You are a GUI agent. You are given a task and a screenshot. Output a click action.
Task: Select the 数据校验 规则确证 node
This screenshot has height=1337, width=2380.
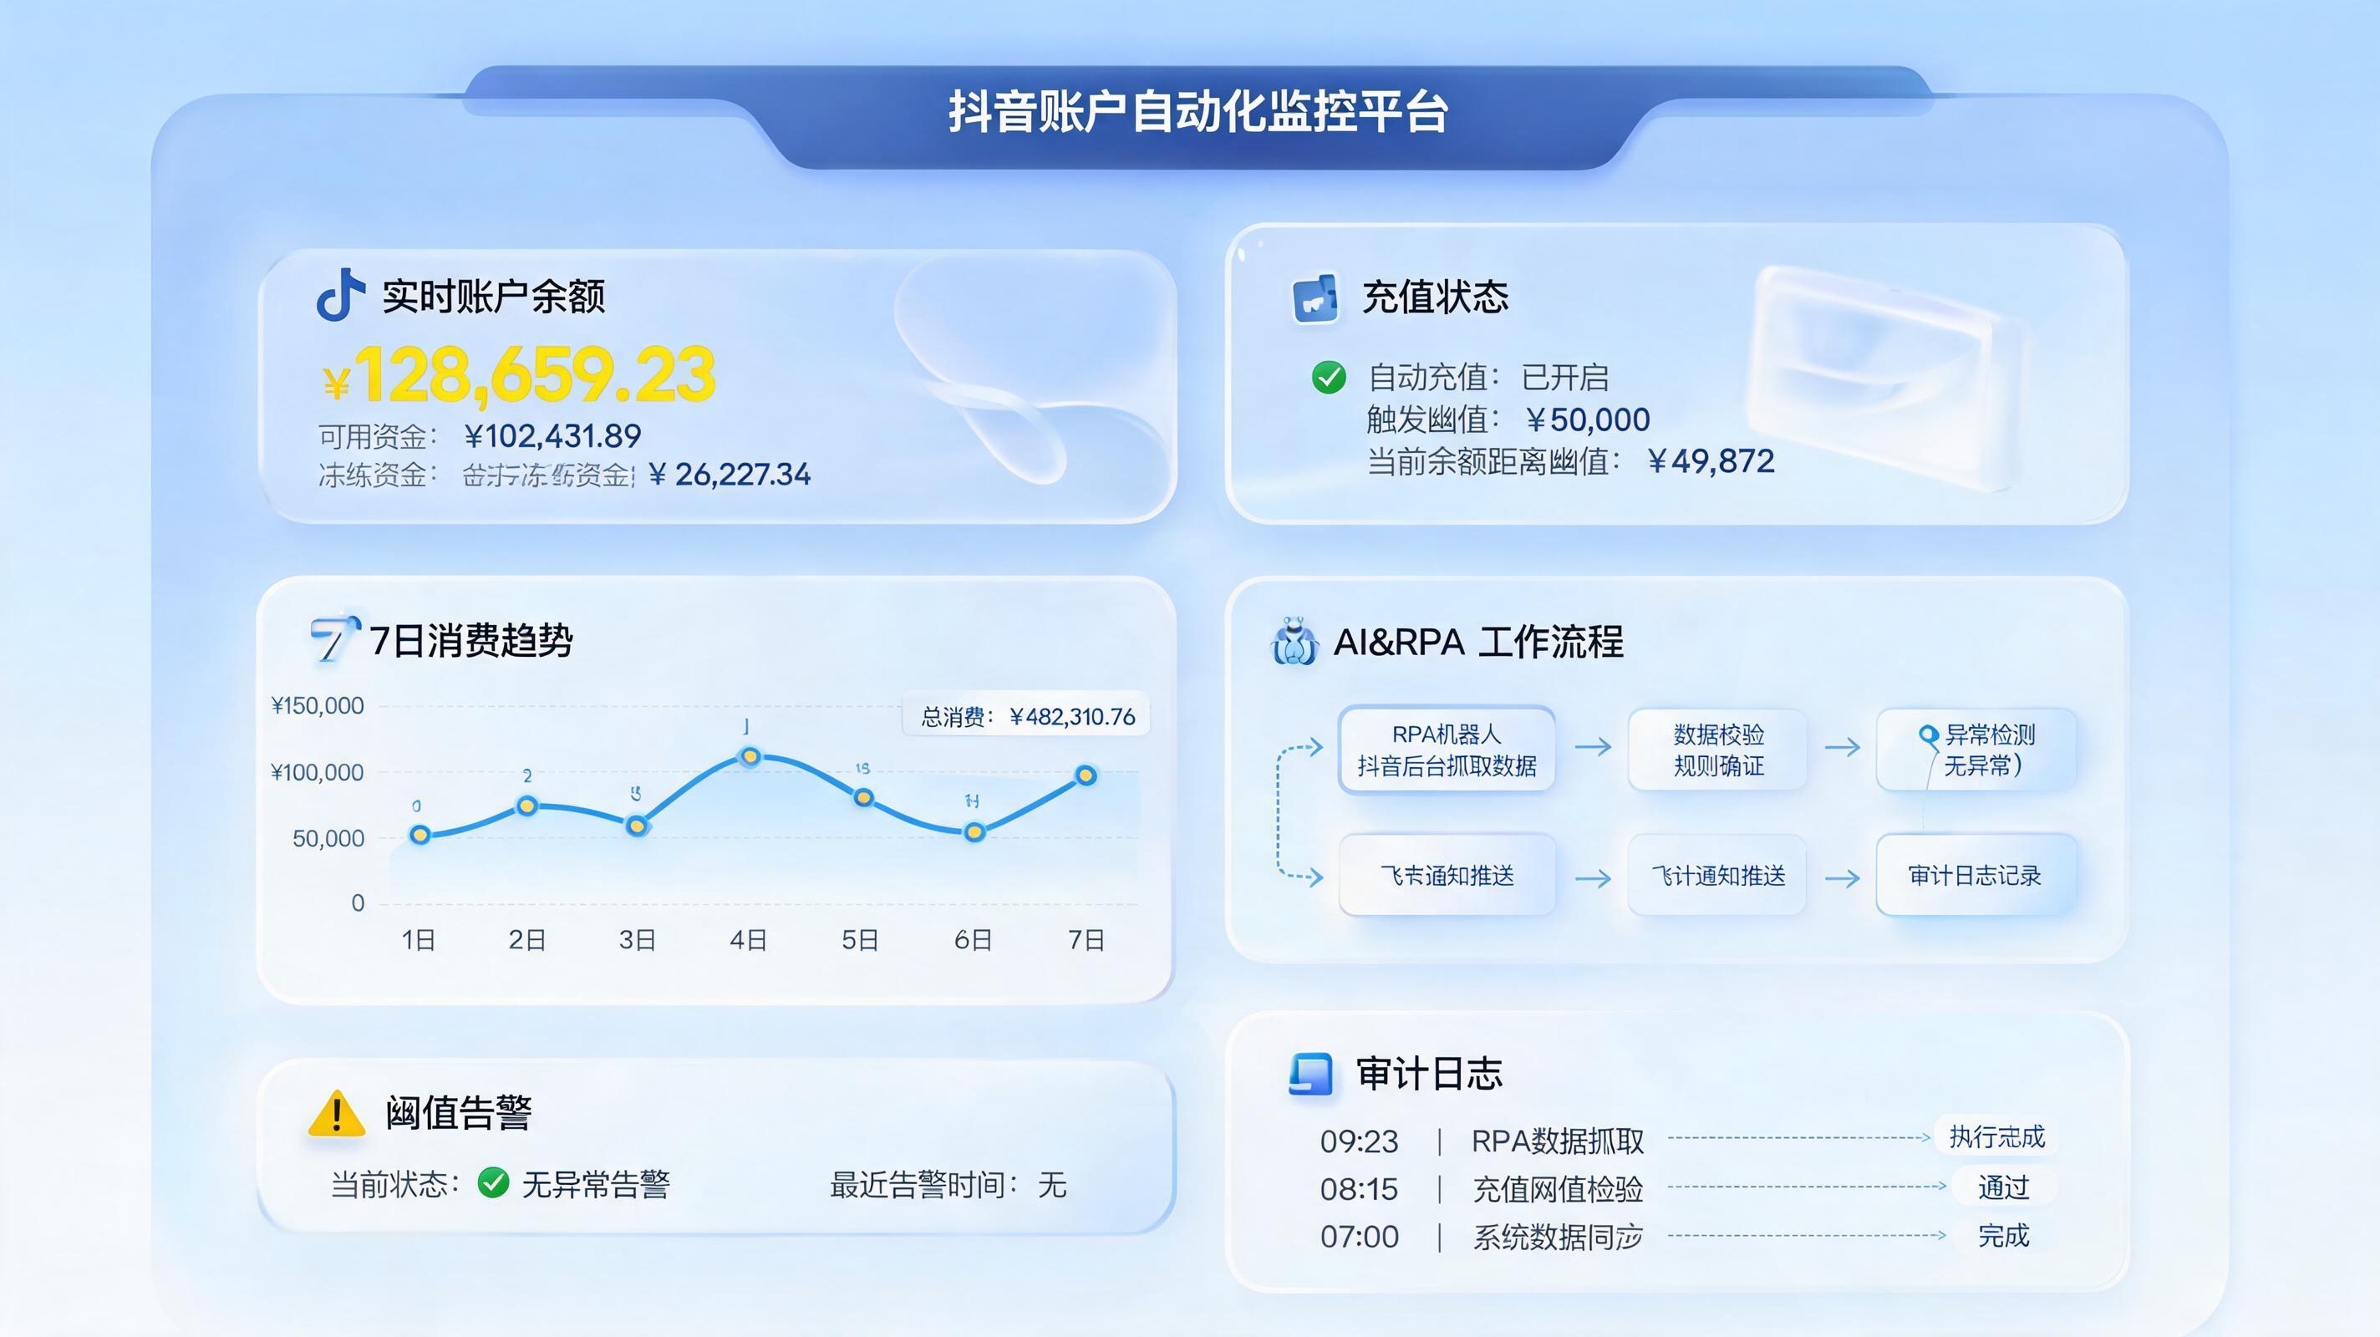[1717, 750]
